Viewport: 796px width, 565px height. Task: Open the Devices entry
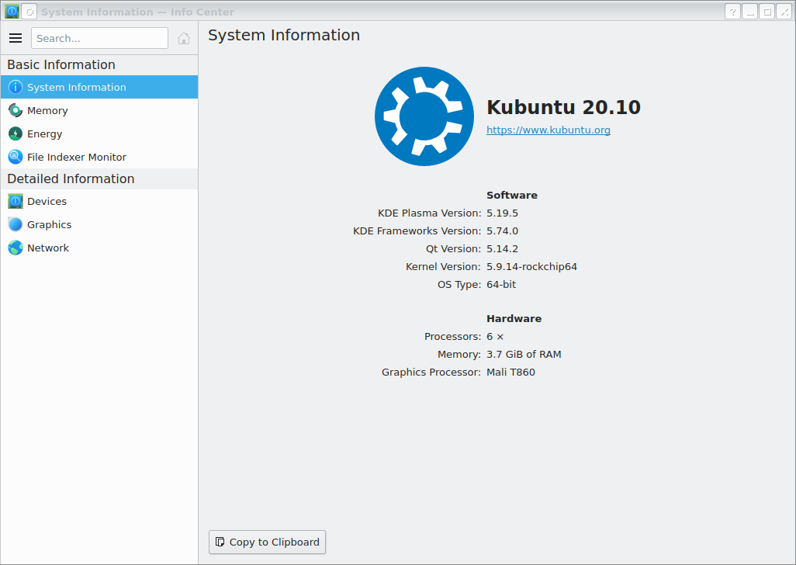coord(99,201)
